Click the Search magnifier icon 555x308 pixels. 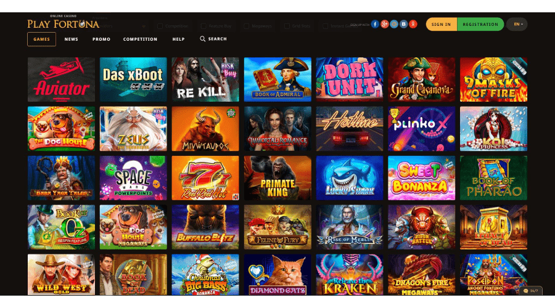coord(202,39)
